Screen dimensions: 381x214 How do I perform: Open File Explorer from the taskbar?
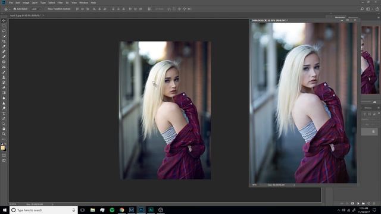[93, 210]
